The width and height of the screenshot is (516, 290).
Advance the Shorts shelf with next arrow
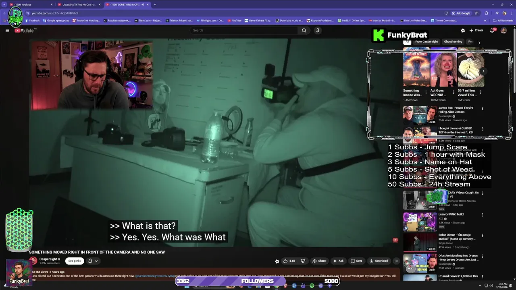[x=483, y=71]
